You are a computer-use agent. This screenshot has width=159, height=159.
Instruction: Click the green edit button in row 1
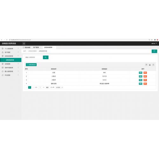(141, 73)
